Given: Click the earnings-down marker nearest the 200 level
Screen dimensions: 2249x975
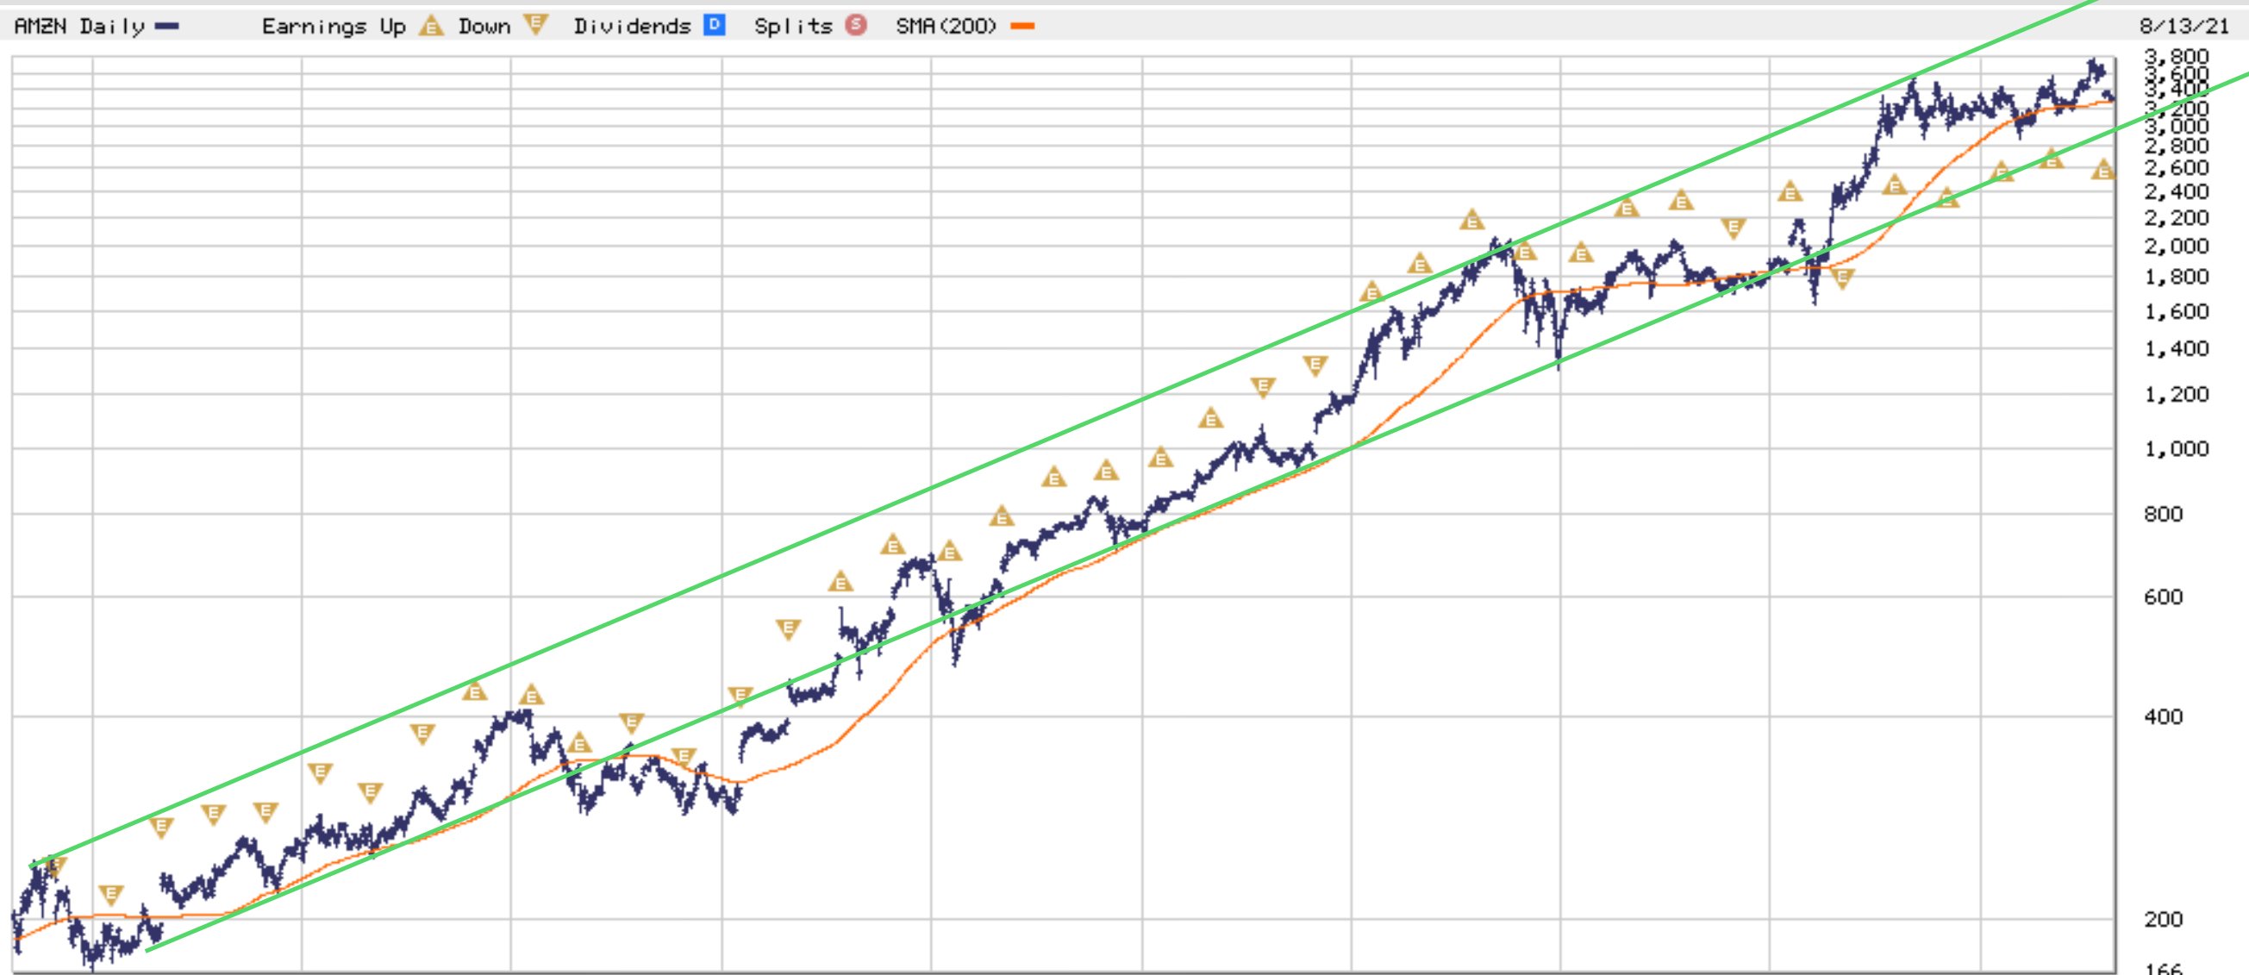Looking at the screenshot, I should pos(111,895).
